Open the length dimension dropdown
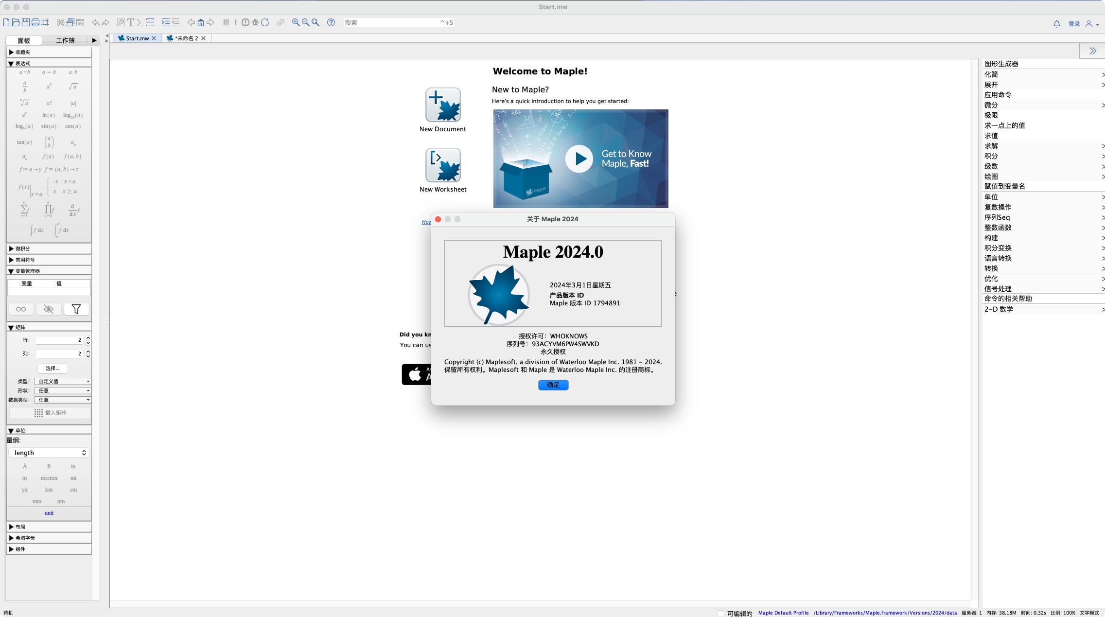 49,453
